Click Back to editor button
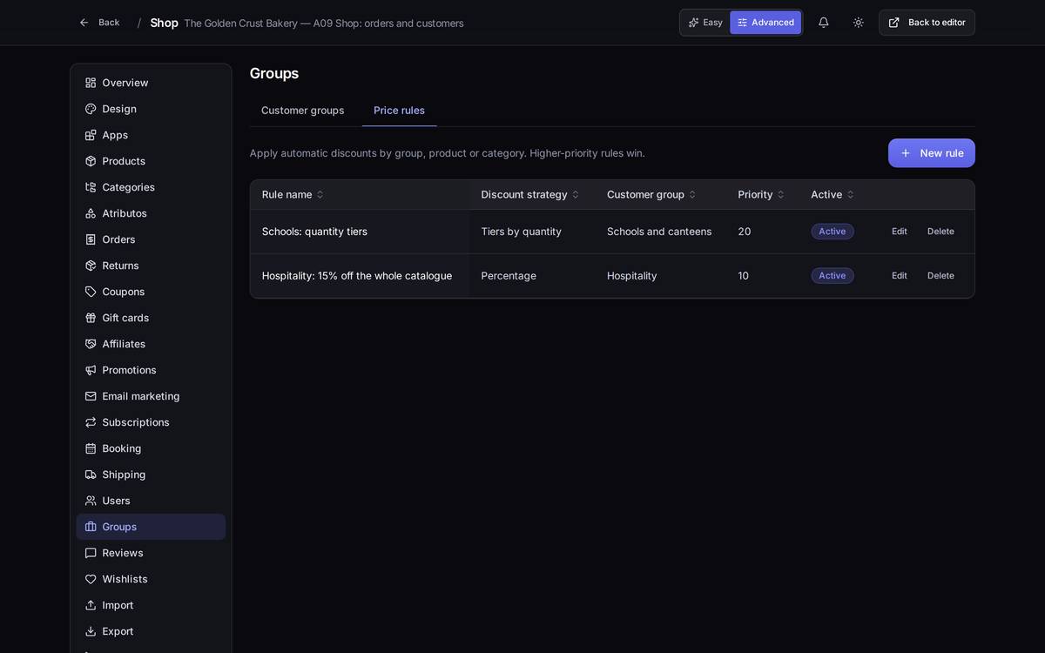 pos(927,23)
